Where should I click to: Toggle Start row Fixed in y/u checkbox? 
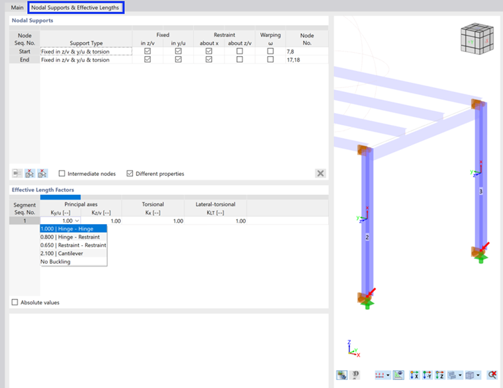[178, 52]
